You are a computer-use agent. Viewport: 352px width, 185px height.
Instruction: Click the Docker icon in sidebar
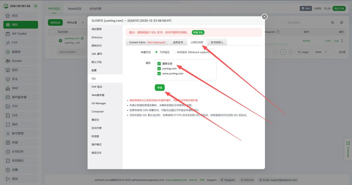8,61
